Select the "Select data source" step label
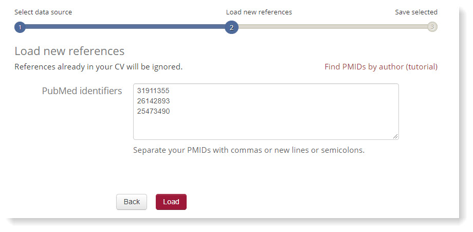Screen dimensions: 473x232 tap(43, 12)
